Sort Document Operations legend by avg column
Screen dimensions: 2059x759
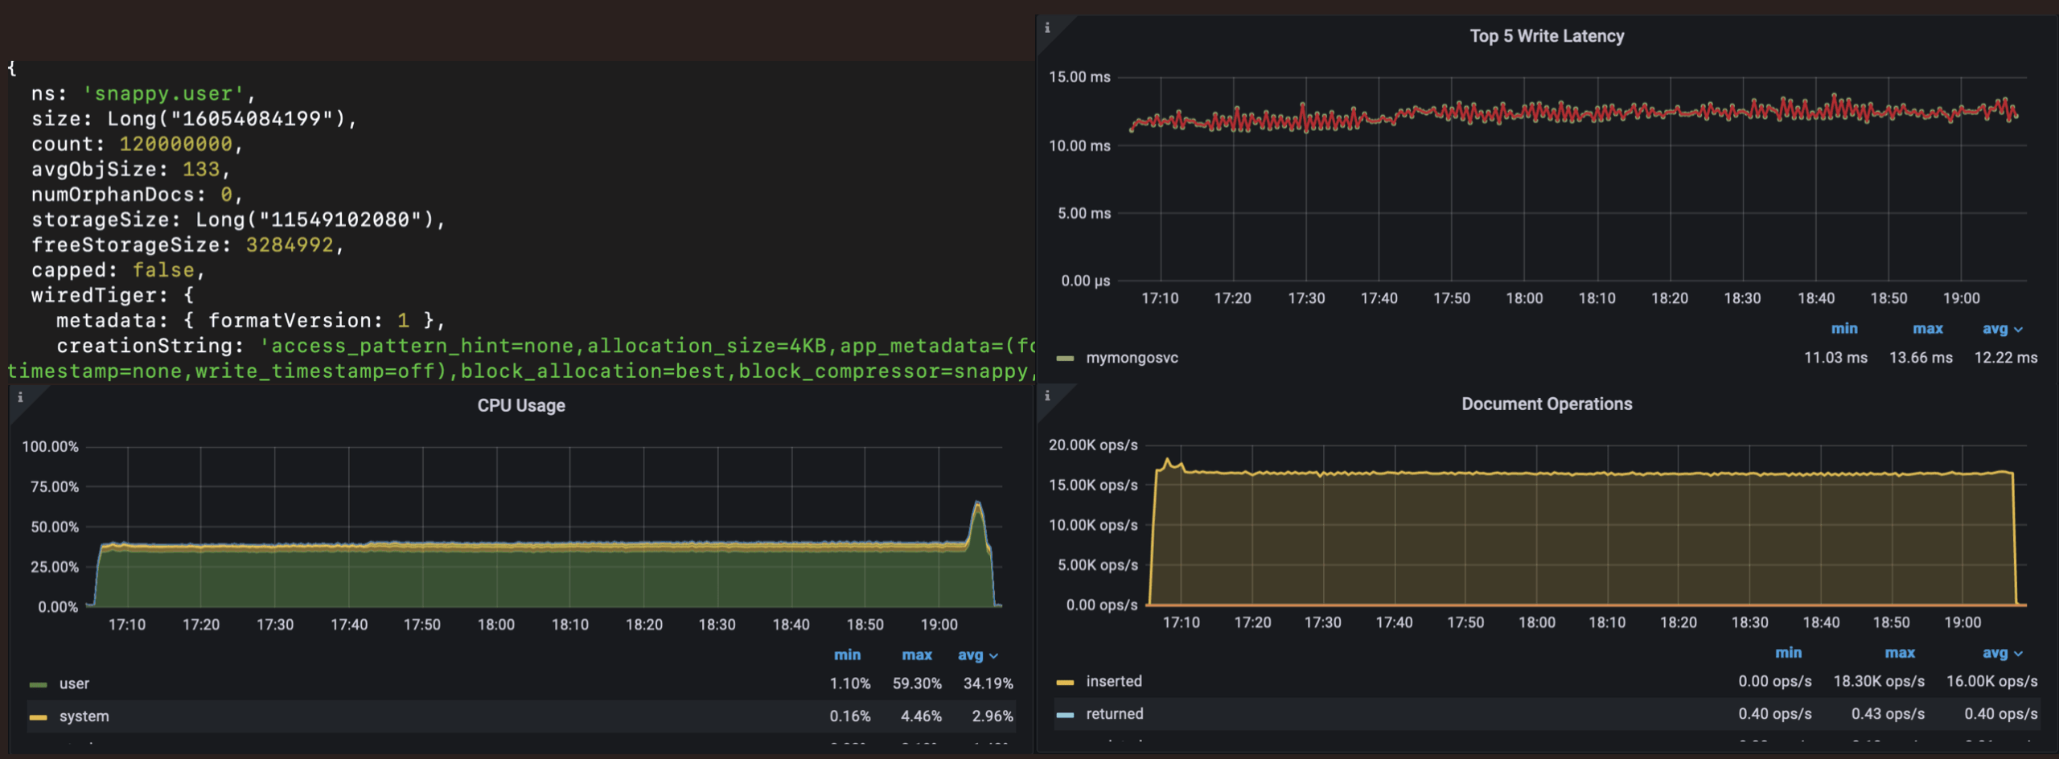tap(1995, 653)
